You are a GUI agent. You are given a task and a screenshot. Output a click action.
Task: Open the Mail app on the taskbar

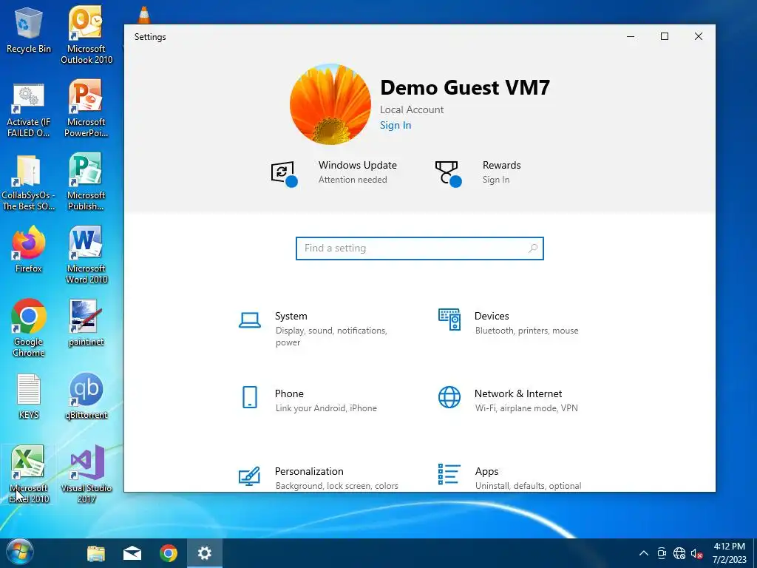132,553
